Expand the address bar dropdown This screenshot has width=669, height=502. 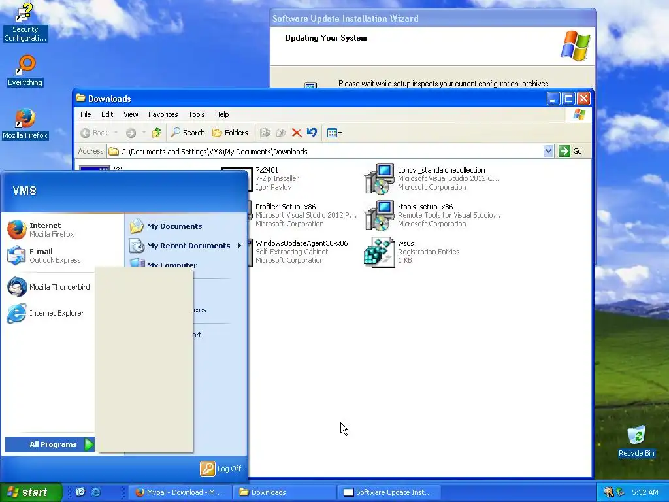click(x=548, y=151)
